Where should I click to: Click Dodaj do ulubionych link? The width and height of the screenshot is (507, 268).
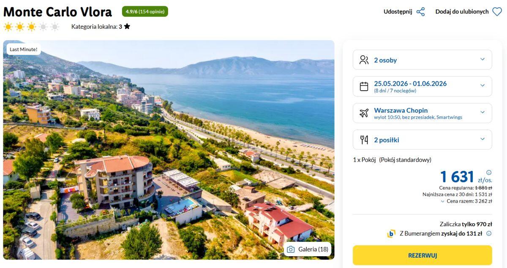coord(462,12)
